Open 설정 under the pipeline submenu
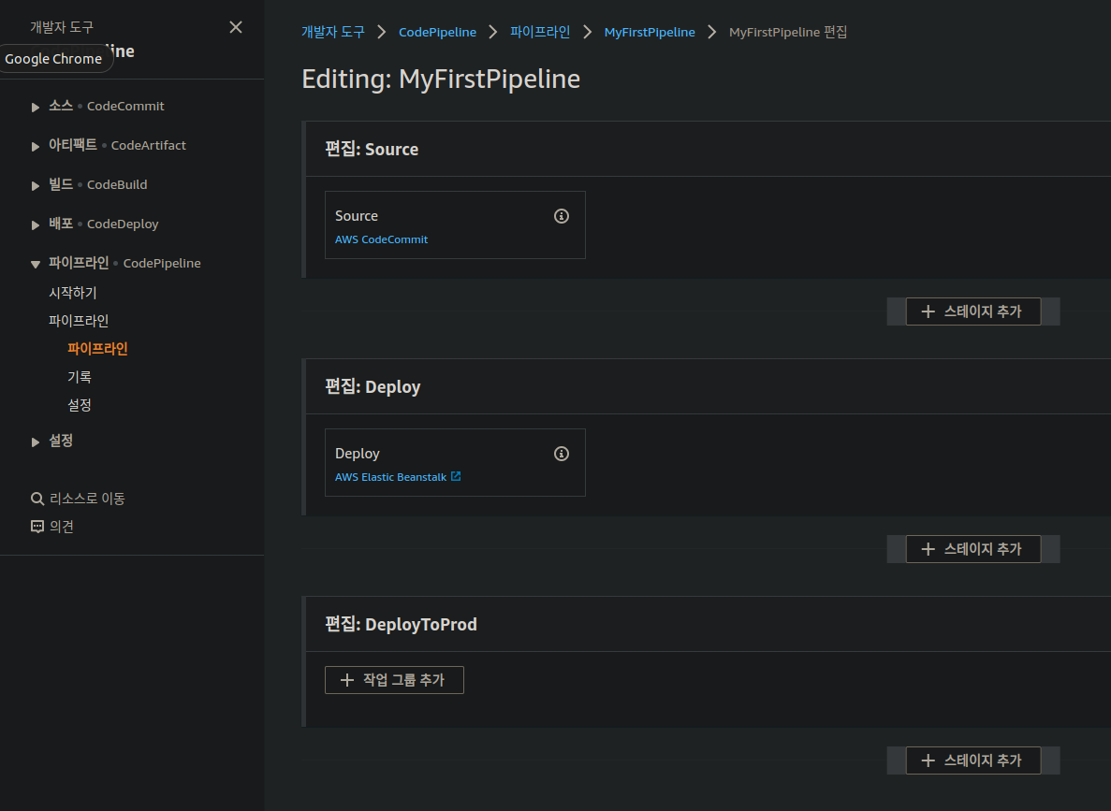 80,405
